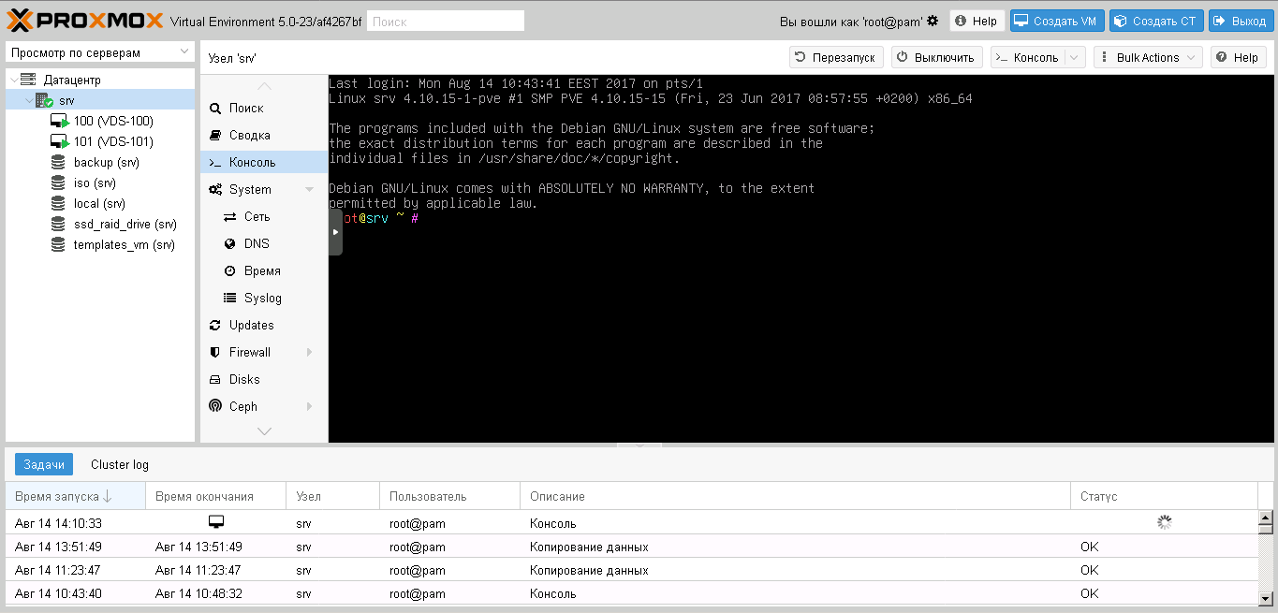Viewport: 1278px width, 613px height.
Task: Open the Bulk Actions dropdown
Action: (1148, 57)
